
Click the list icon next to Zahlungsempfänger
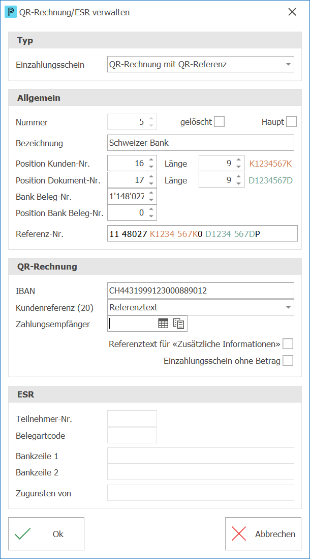pos(178,324)
